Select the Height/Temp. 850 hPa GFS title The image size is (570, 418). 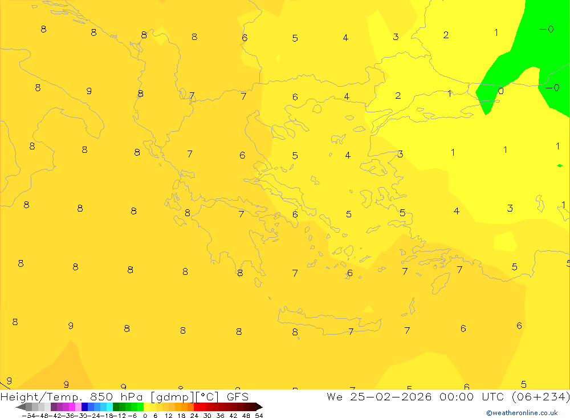coord(124,396)
